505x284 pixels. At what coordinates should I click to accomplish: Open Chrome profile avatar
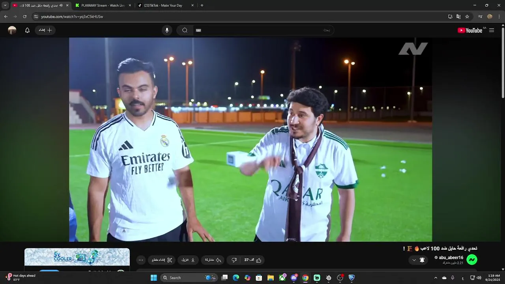coord(490,17)
